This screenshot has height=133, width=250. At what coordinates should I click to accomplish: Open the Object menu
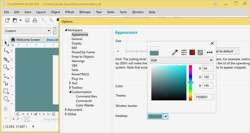[55, 12]
